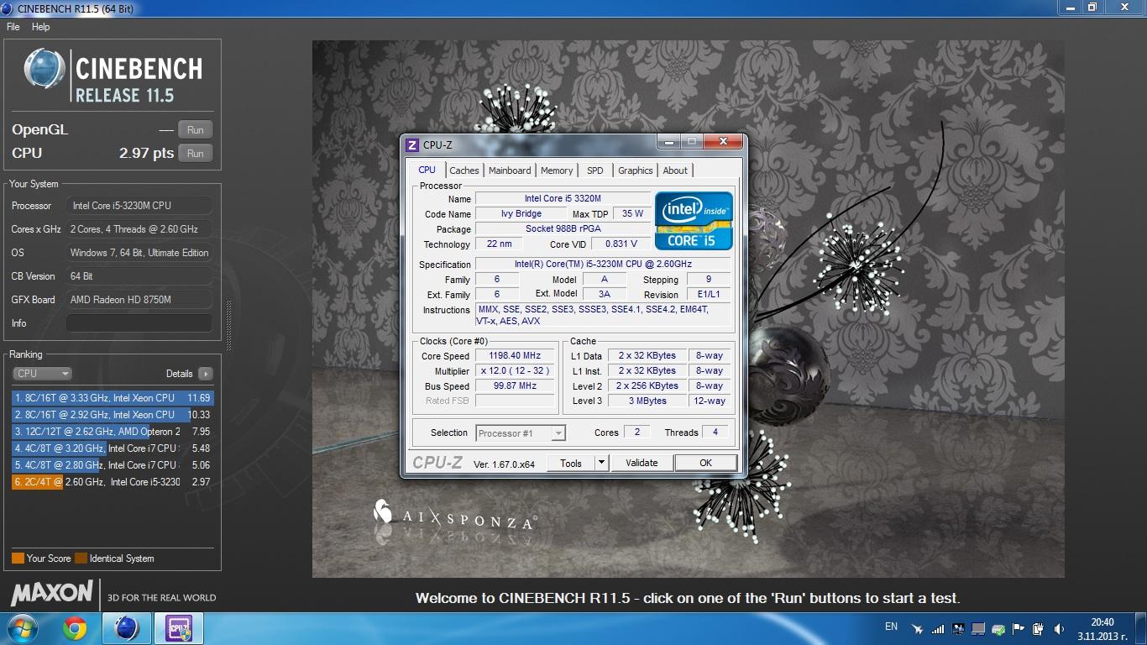
Task: Click the Validate button
Action: pos(642,463)
